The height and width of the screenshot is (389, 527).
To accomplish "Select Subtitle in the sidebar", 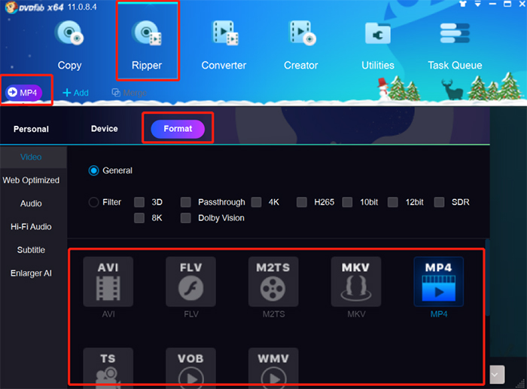I will 31,250.
